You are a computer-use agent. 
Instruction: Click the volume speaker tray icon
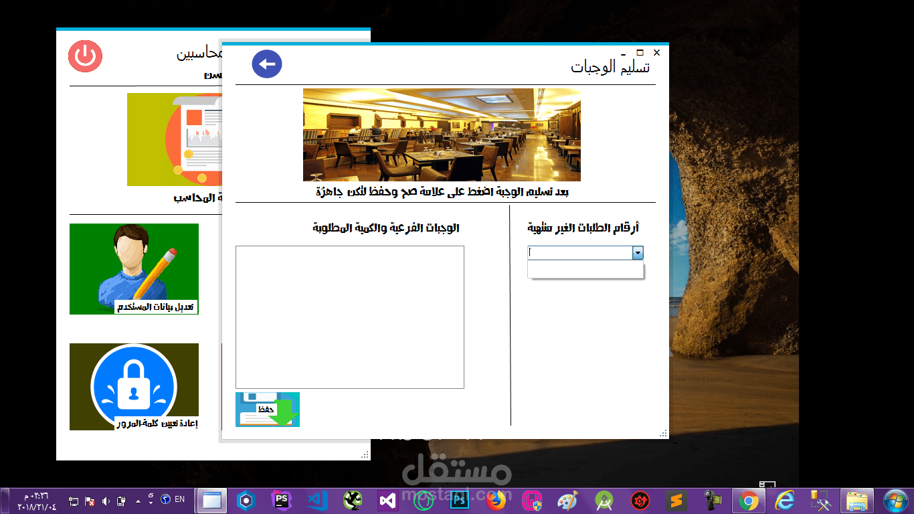pyautogui.click(x=105, y=500)
